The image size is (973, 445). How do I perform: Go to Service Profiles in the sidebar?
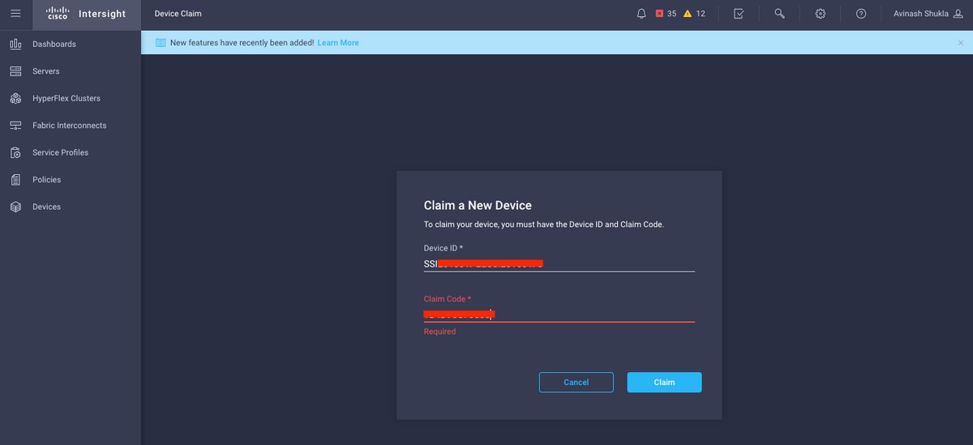[x=61, y=152]
